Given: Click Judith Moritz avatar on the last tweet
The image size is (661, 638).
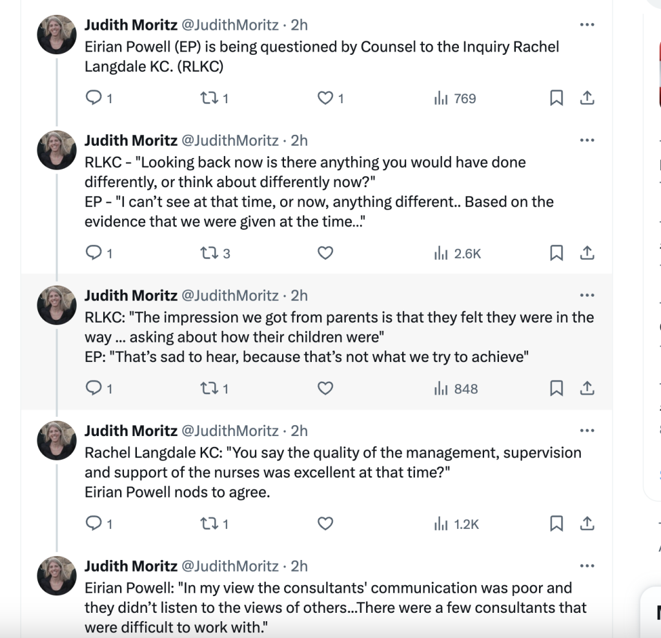Looking at the screenshot, I should (x=57, y=575).
